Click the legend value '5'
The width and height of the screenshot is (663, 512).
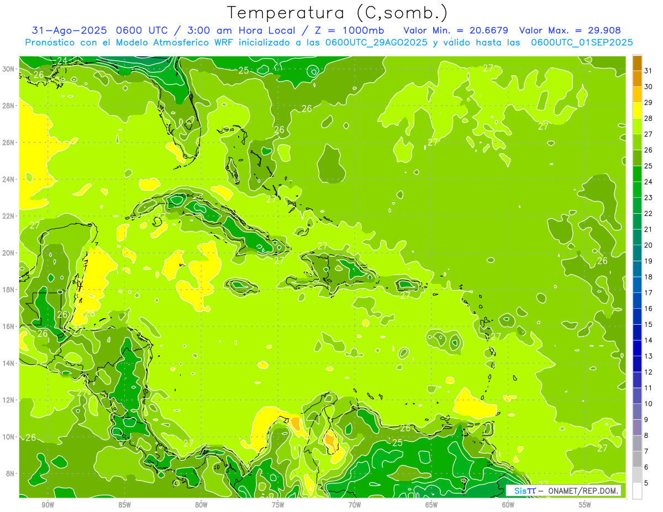click(647, 483)
